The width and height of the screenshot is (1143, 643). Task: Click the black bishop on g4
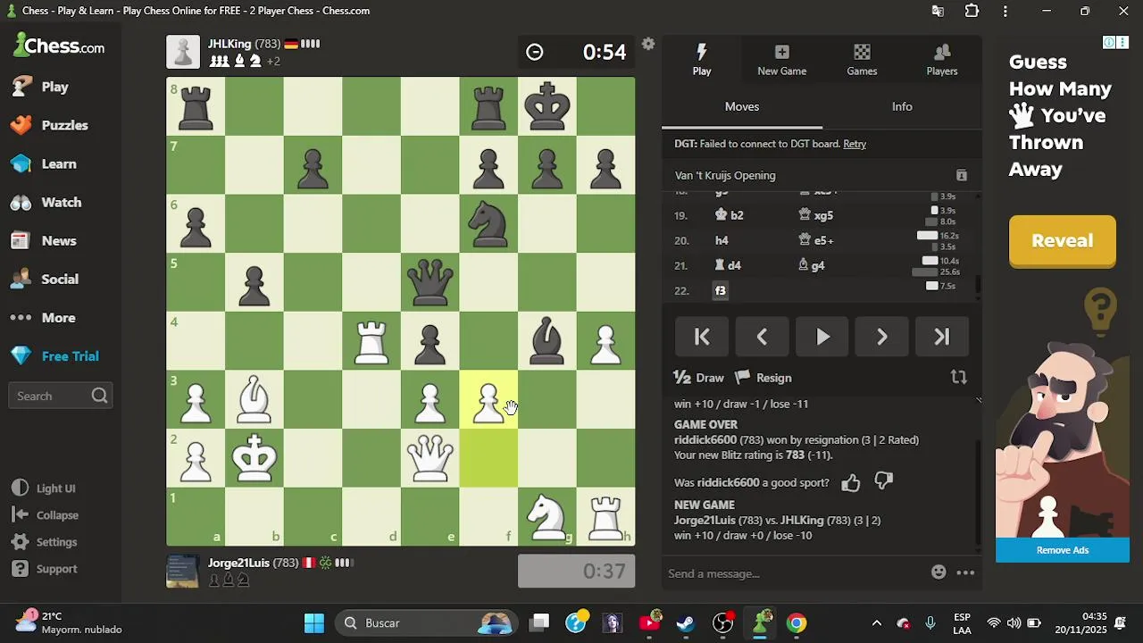pyautogui.click(x=547, y=341)
